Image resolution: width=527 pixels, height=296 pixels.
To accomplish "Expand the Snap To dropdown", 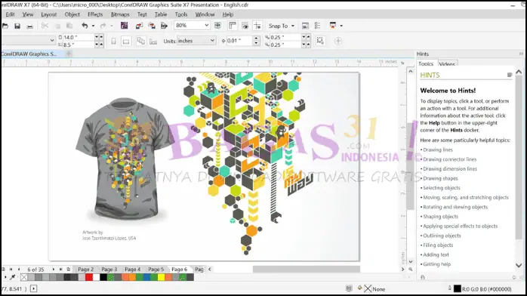I will tap(282, 26).
